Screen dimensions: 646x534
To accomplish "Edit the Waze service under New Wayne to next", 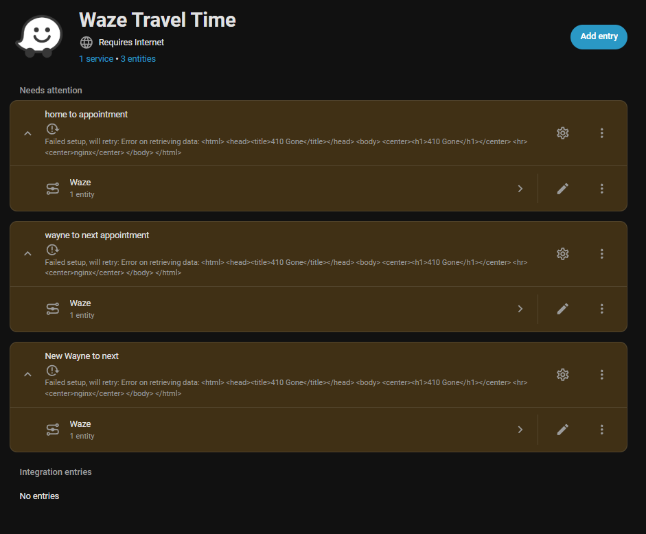I will point(563,430).
